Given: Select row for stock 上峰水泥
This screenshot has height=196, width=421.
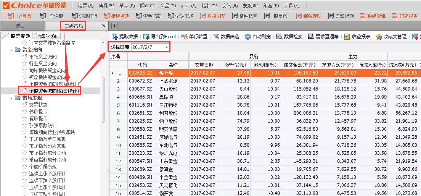Looking at the screenshot, I should [168, 81].
